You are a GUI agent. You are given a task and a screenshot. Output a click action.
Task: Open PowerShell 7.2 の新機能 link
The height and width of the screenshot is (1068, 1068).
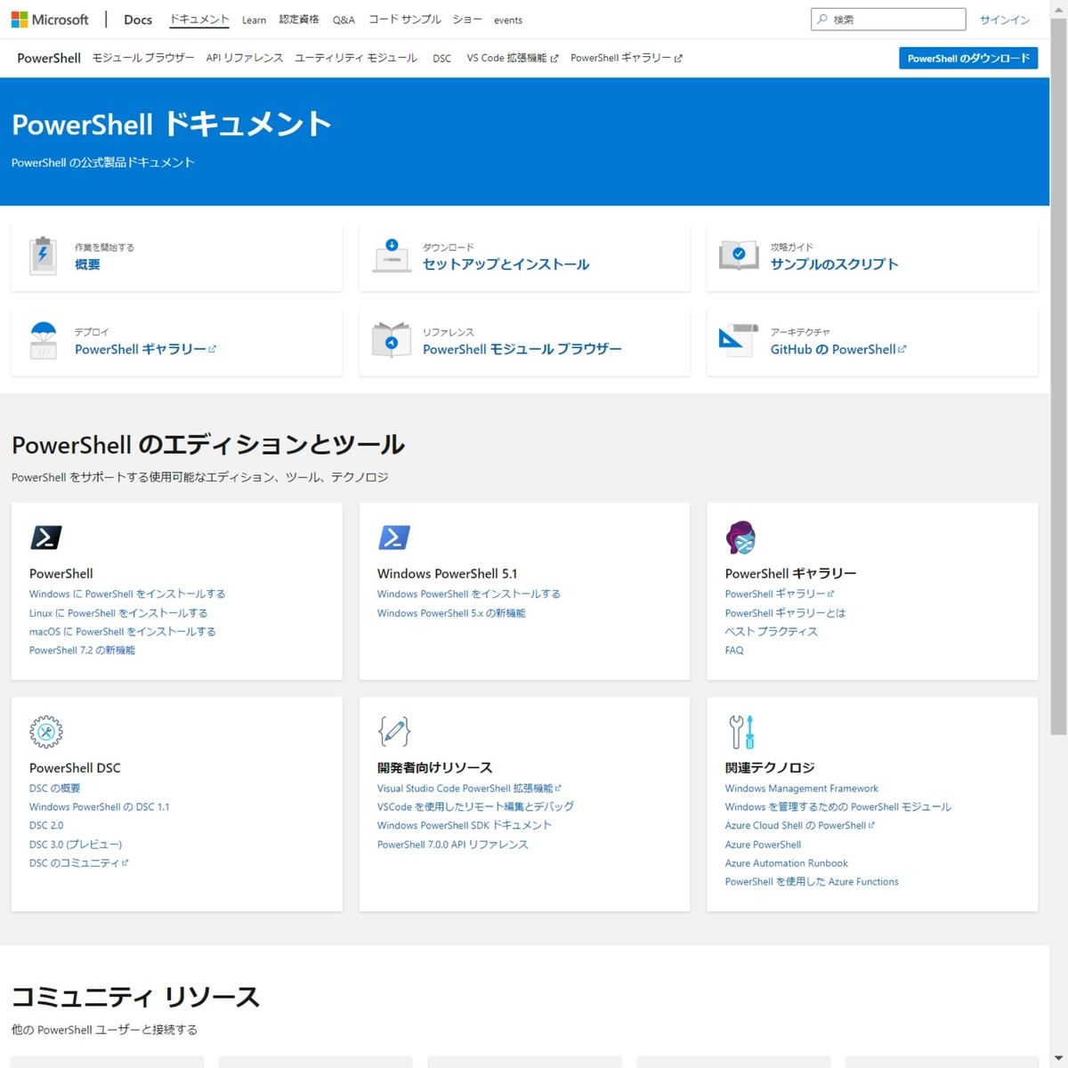(82, 650)
